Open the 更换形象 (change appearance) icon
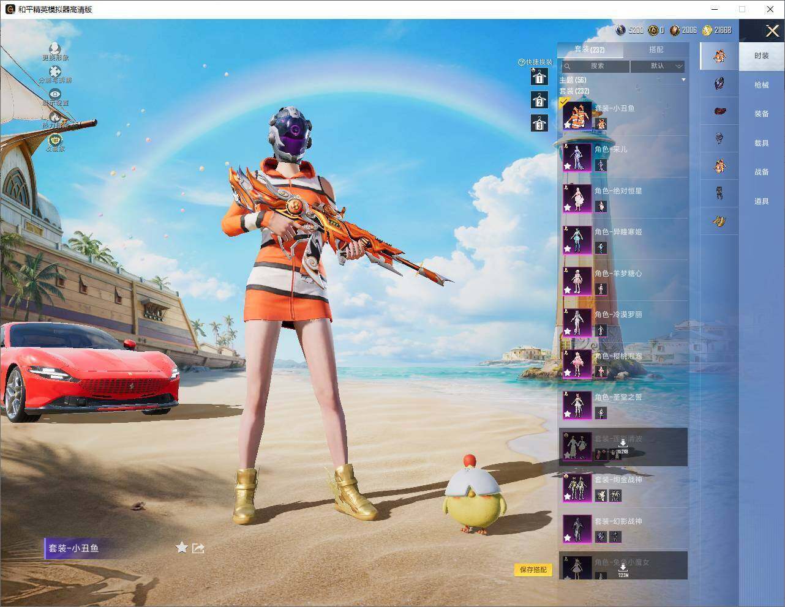 click(55, 48)
